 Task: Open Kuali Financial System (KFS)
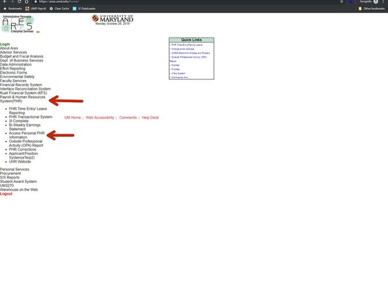(x=24, y=93)
